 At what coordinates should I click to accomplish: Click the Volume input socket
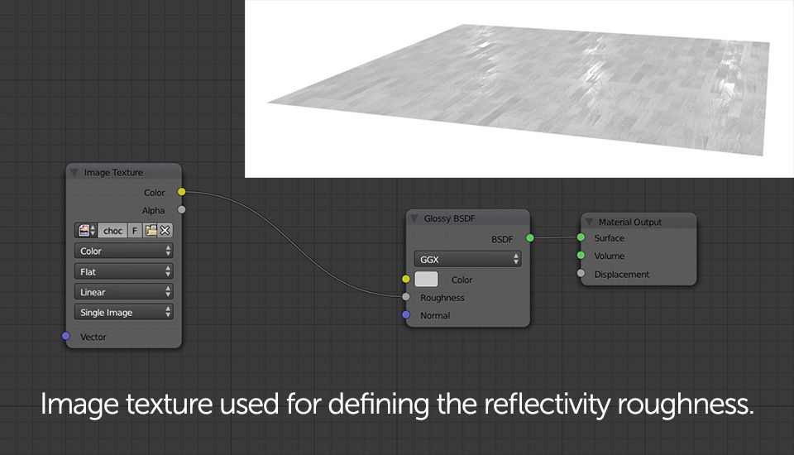(581, 255)
